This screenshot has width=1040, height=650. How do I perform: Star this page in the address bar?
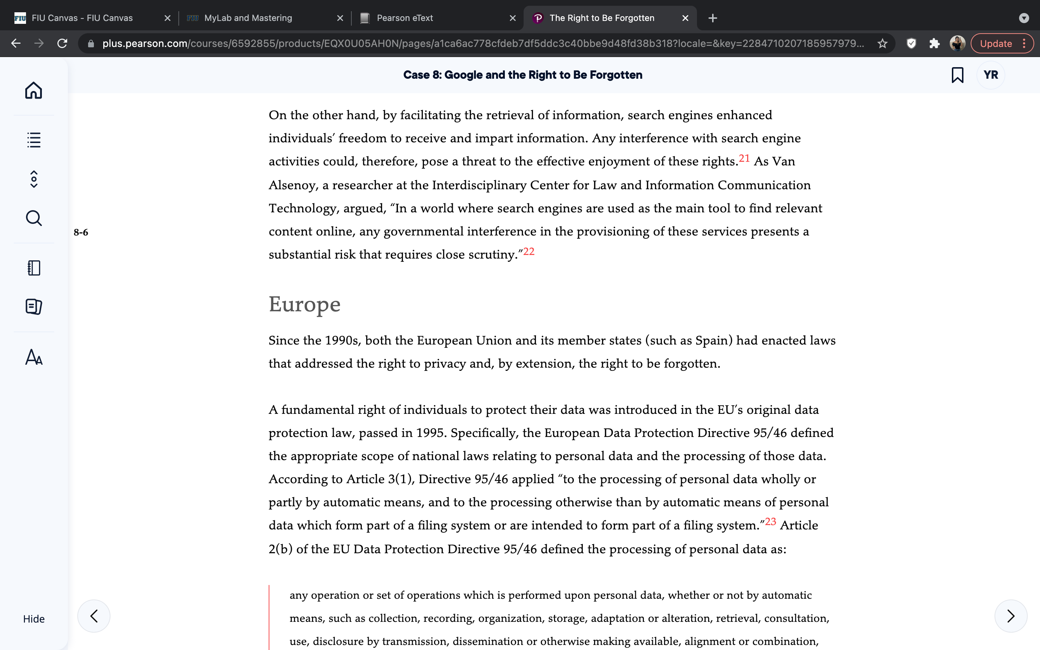[x=882, y=43]
